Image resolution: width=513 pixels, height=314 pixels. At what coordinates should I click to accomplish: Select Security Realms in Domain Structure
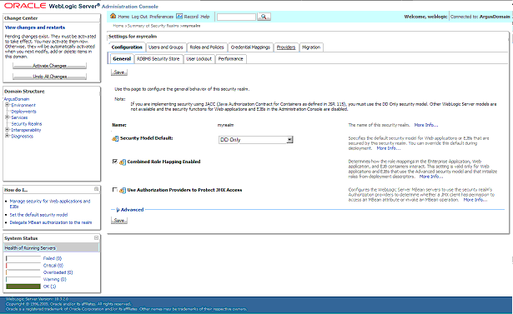[27, 124]
